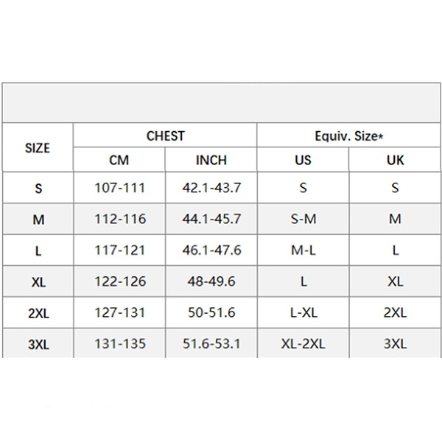This screenshot has height=442, width=442.
Task: Select the US subheader cell
Action: pos(303,160)
